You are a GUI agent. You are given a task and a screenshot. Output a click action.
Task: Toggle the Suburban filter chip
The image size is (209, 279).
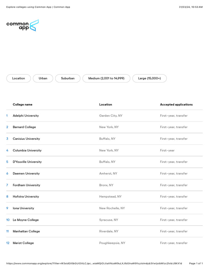click(68, 78)
